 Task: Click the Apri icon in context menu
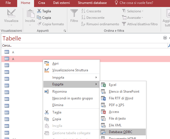coord(47,63)
